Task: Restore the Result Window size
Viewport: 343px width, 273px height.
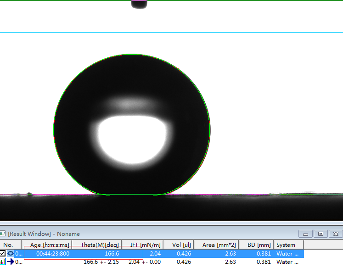Action: pyautogui.click(x=321, y=234)
